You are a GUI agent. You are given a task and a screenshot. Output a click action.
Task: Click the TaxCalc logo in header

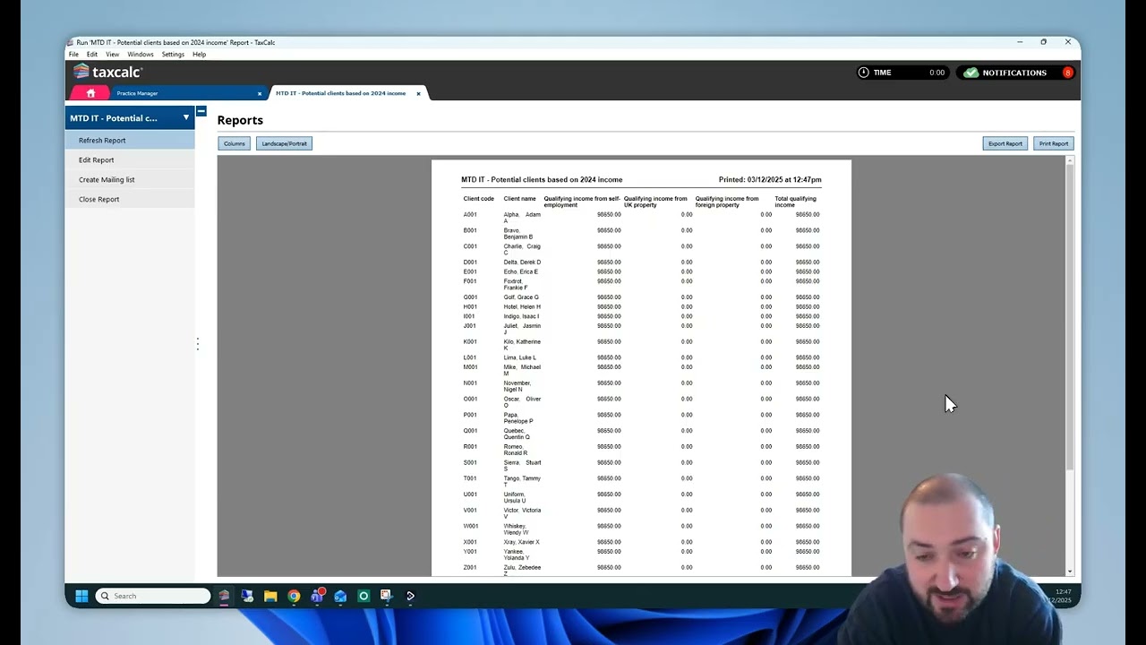tap(107, 72)
